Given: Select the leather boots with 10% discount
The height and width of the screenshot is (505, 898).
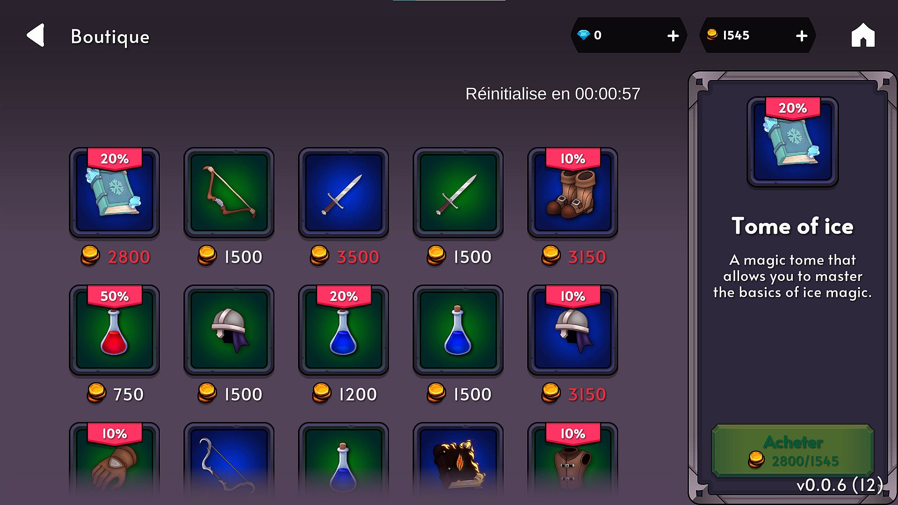Looking at the screenshot, I should tap(573, 193).
